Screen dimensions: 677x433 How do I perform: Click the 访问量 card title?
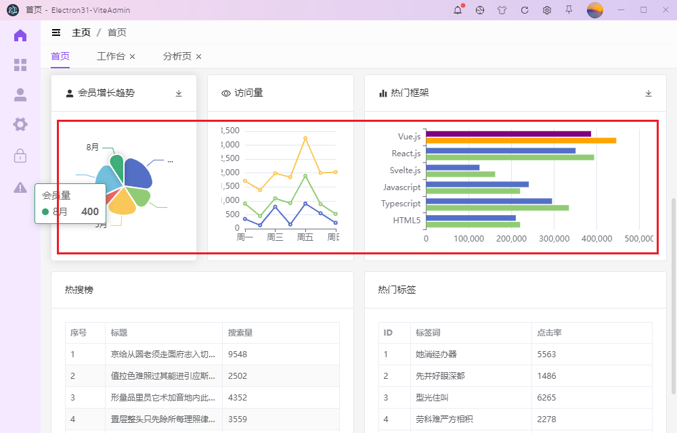(x=248, y=93)
